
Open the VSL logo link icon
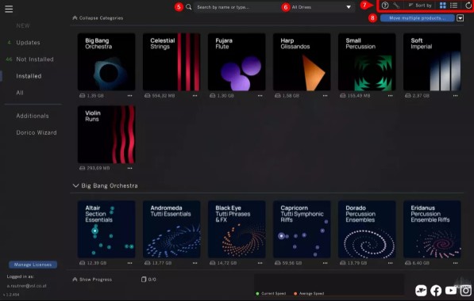coord(421,291)
